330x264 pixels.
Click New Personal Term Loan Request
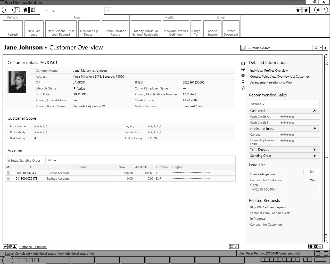pos(61,29)
